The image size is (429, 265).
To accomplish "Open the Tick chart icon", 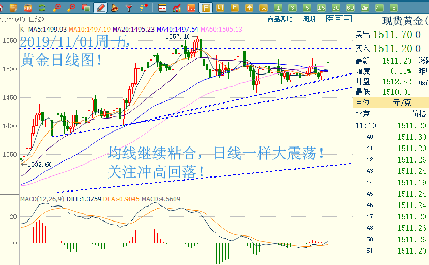I will point(191,8).
